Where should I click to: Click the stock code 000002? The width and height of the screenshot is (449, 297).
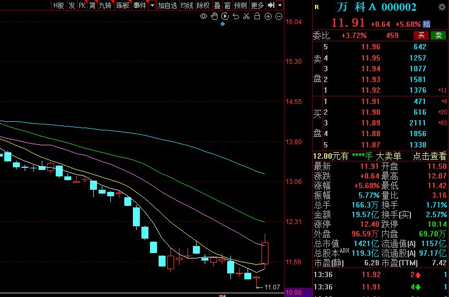coord(399,7)
